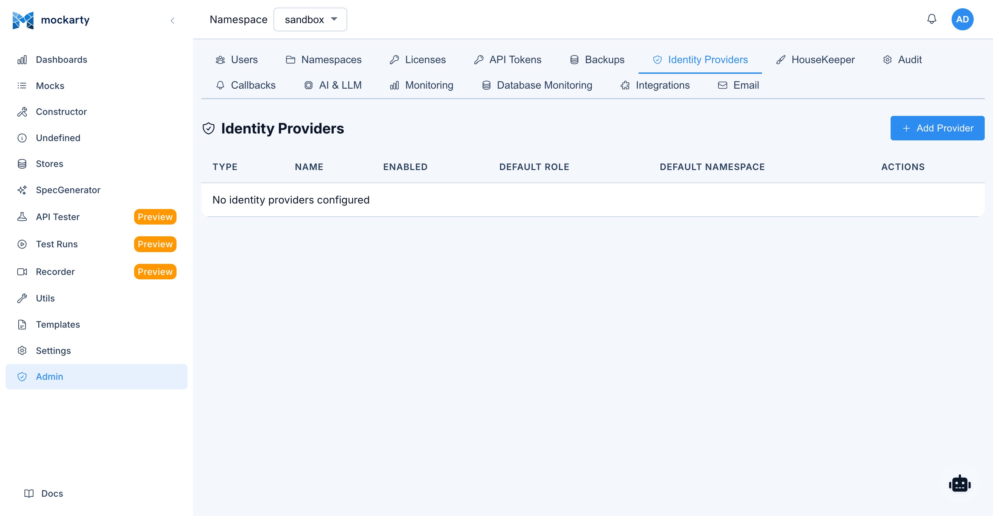Click the Users tab people icon

(220, 60)
